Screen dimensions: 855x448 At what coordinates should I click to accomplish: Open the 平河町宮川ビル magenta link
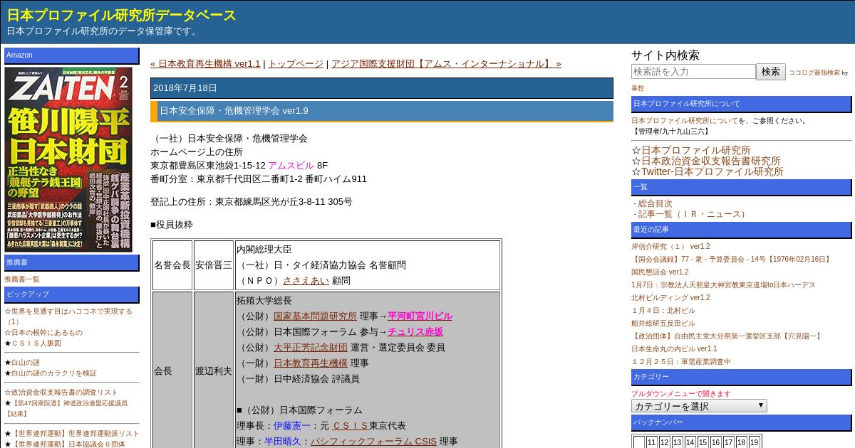420,316
